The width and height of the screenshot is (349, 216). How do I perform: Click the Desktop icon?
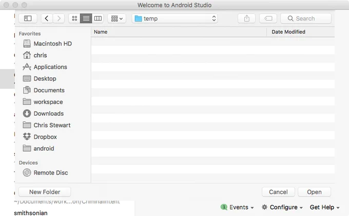pyautogui.click(x=27, y=79)
